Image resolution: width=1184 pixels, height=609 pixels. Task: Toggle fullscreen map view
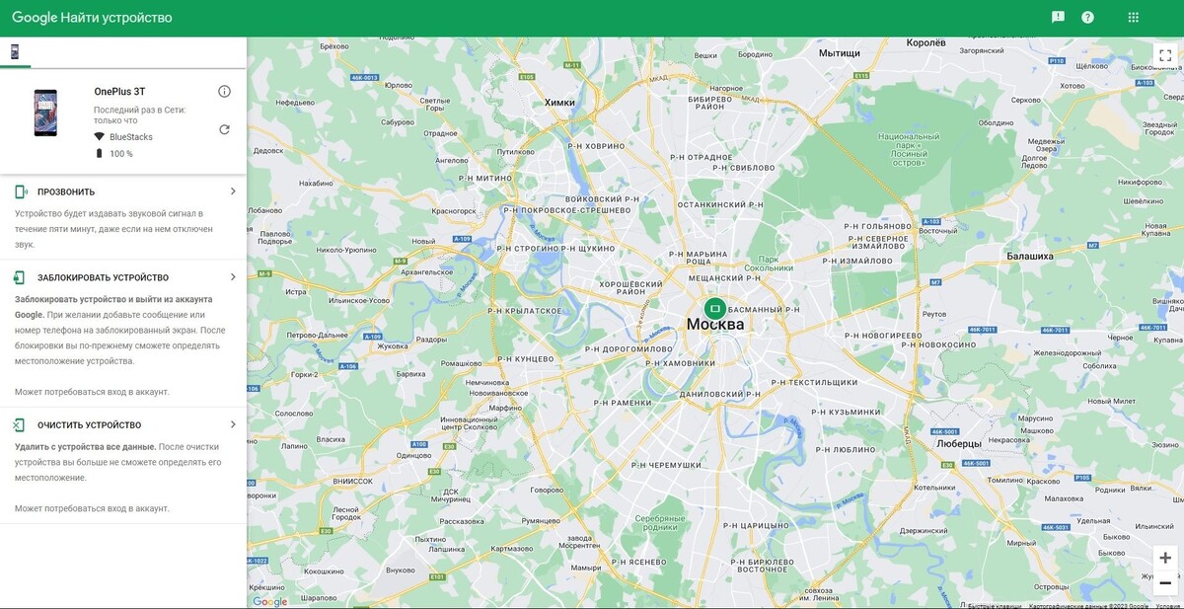[1165, 55]
